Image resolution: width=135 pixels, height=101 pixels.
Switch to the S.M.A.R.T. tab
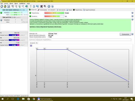click(x=52, y=10)
